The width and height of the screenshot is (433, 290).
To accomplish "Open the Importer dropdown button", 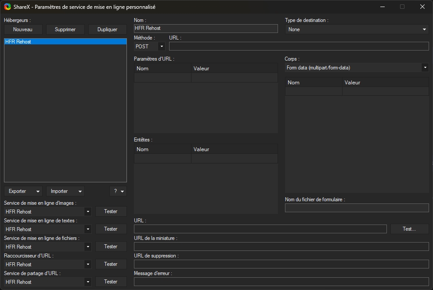I will pyautogui.click(x=65, y=191).
